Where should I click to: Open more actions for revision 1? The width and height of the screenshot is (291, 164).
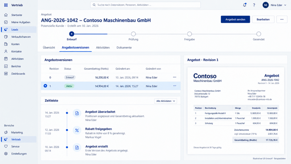pos(174,86)
